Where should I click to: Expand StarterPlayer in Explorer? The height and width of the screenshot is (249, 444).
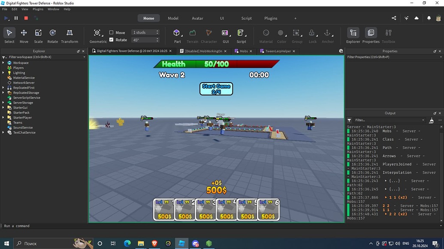(3, 118)
